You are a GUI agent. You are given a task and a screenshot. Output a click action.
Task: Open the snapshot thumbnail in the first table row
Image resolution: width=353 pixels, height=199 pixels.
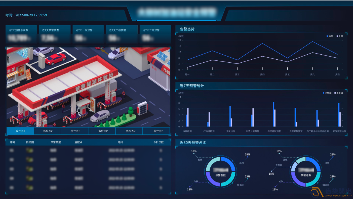pyautogui.click(x=29, y=150)
